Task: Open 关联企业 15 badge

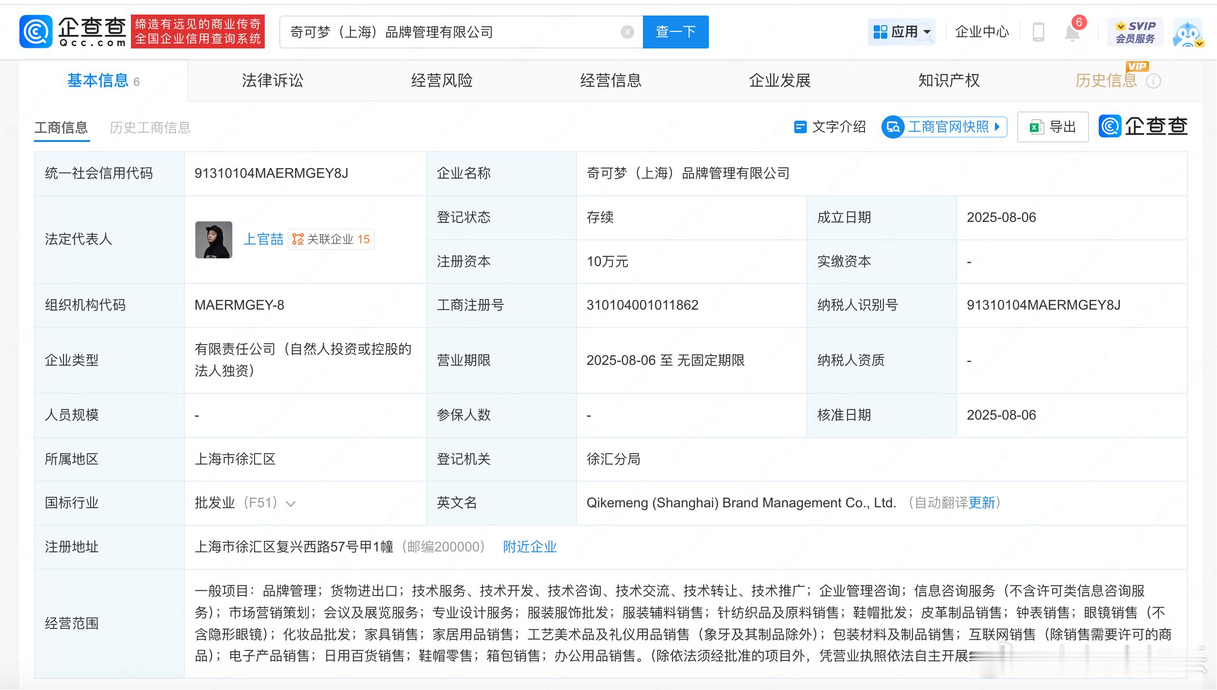Action: 331,239
